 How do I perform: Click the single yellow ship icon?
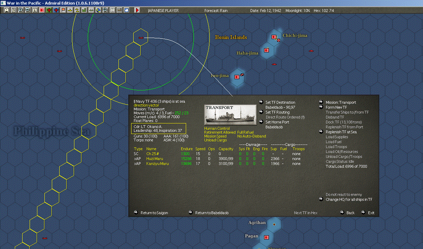(x=70, y=10)
